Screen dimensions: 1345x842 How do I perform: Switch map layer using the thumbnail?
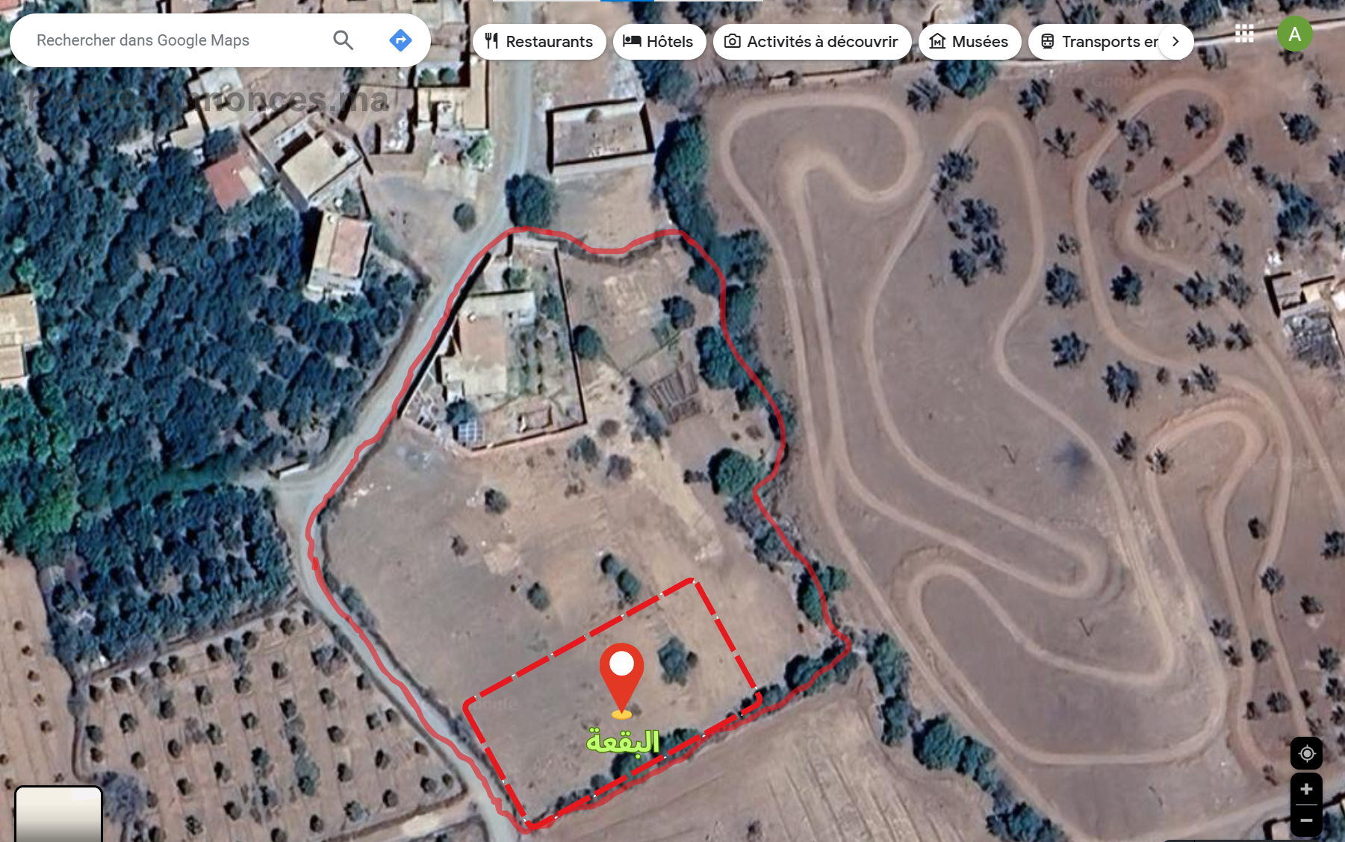click(58, 814)
